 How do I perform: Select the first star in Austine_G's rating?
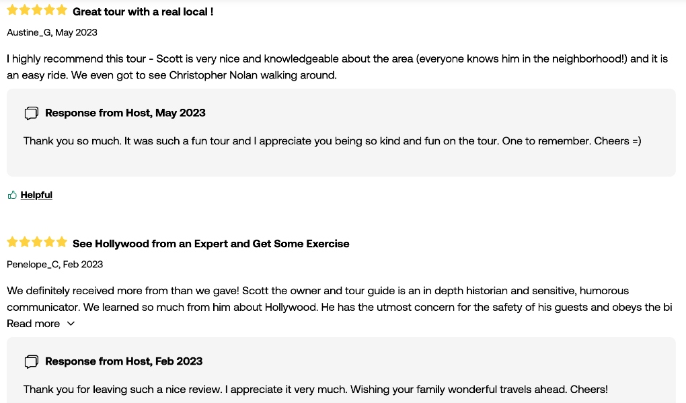(12, 10)
